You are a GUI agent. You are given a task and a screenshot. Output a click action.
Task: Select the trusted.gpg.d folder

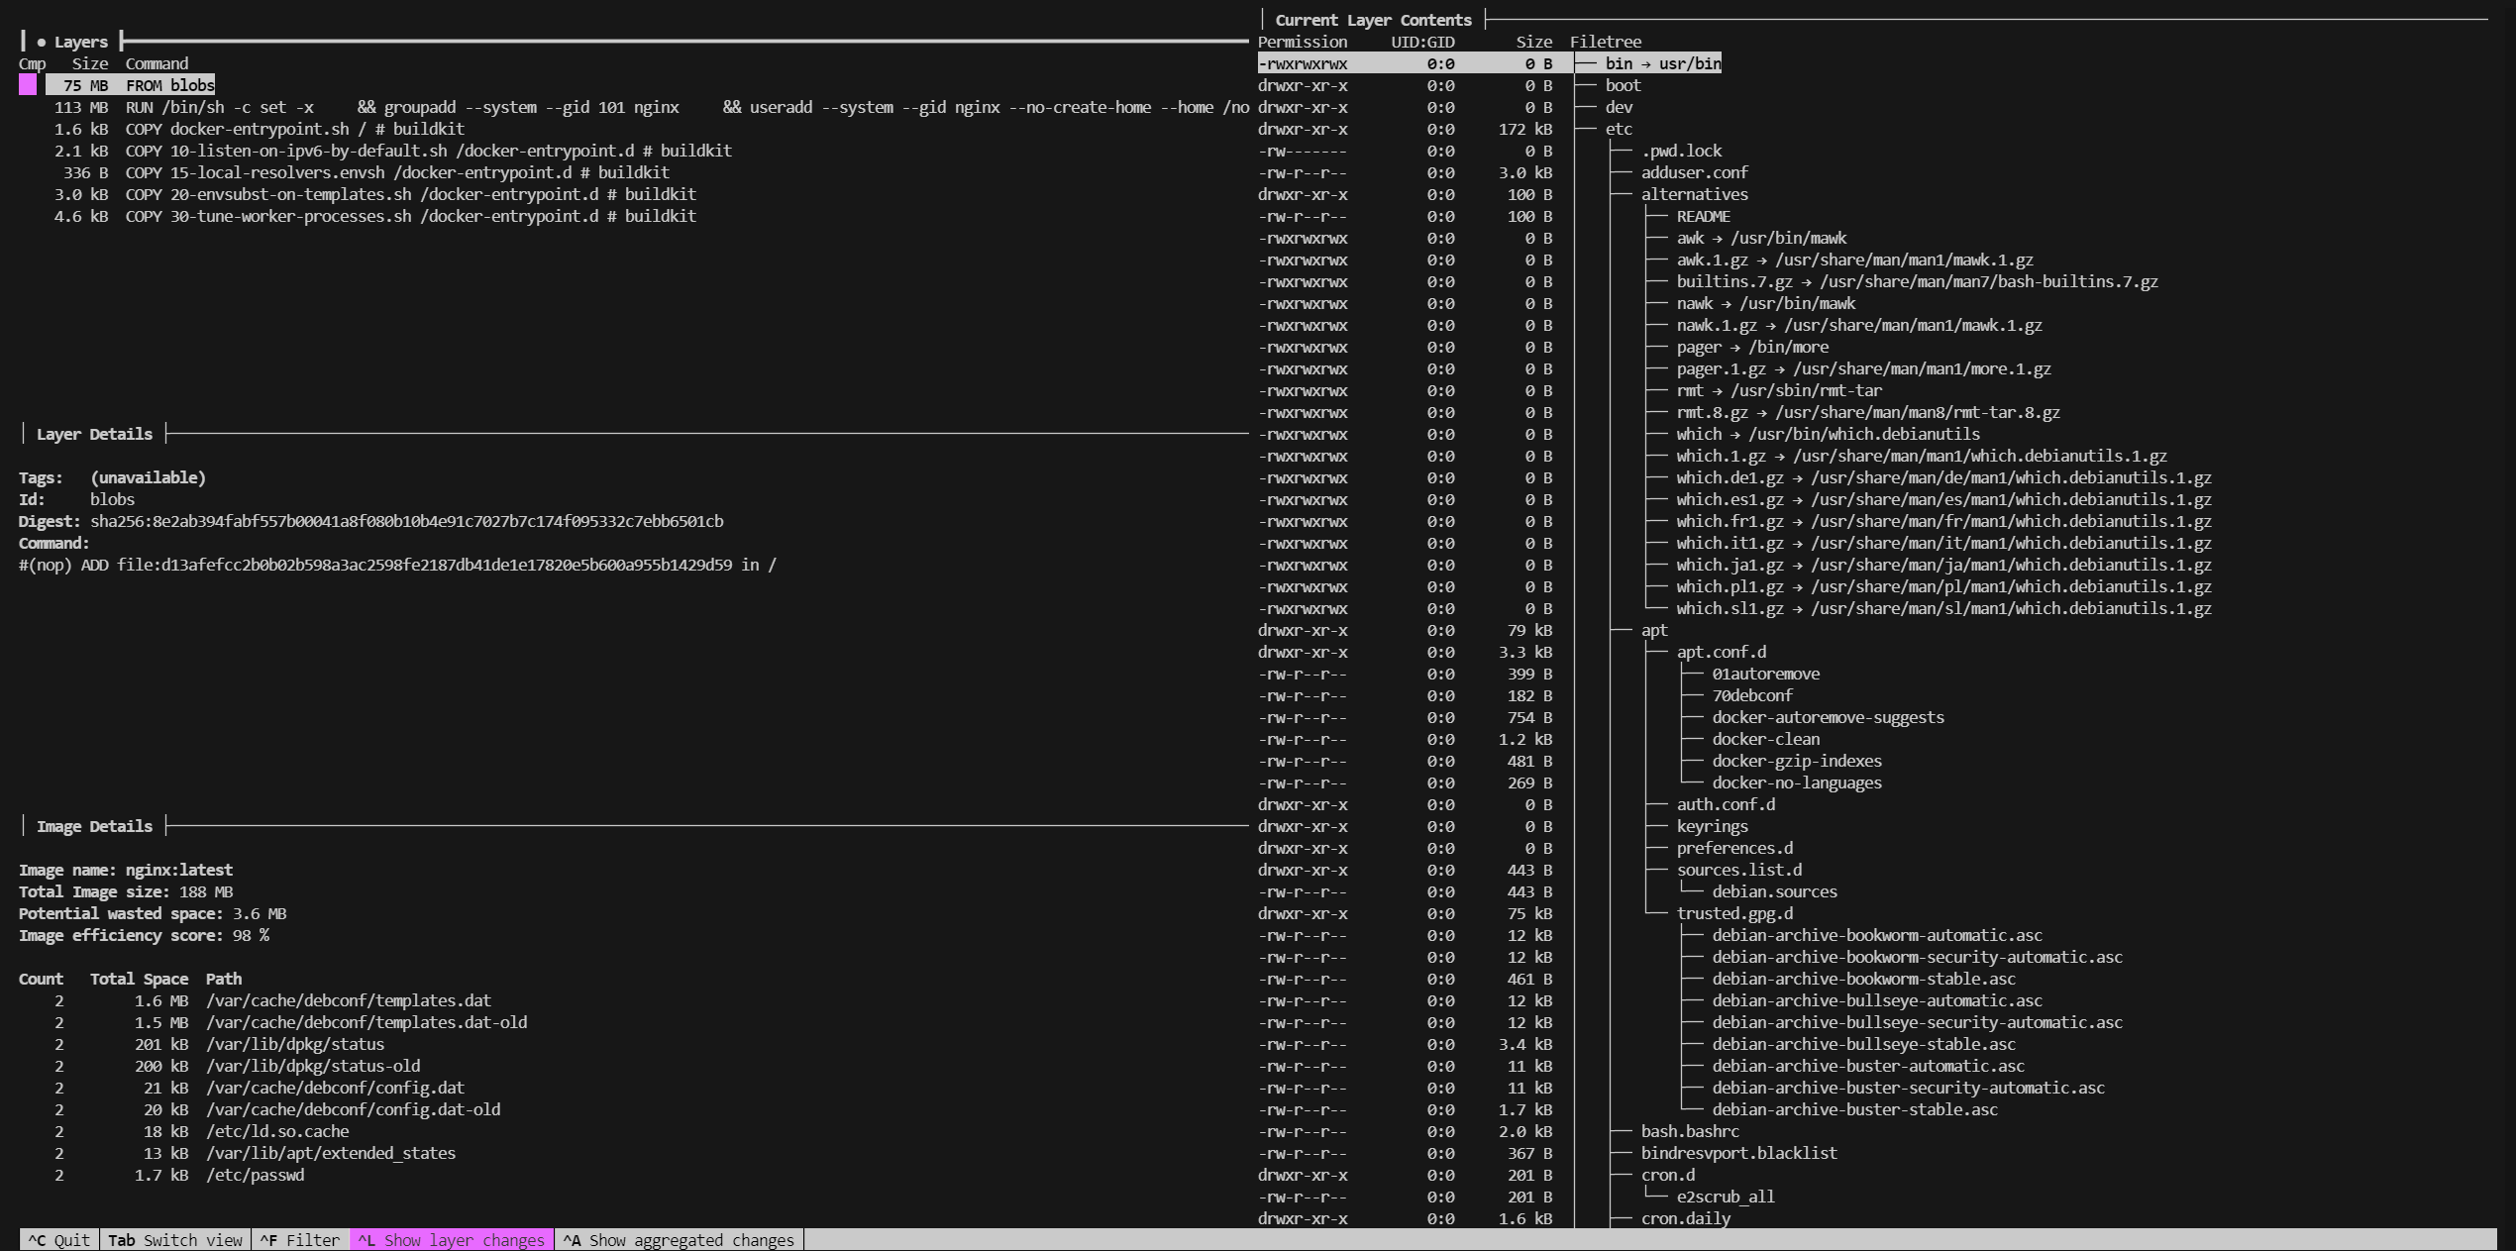[x=1733, y=913]
